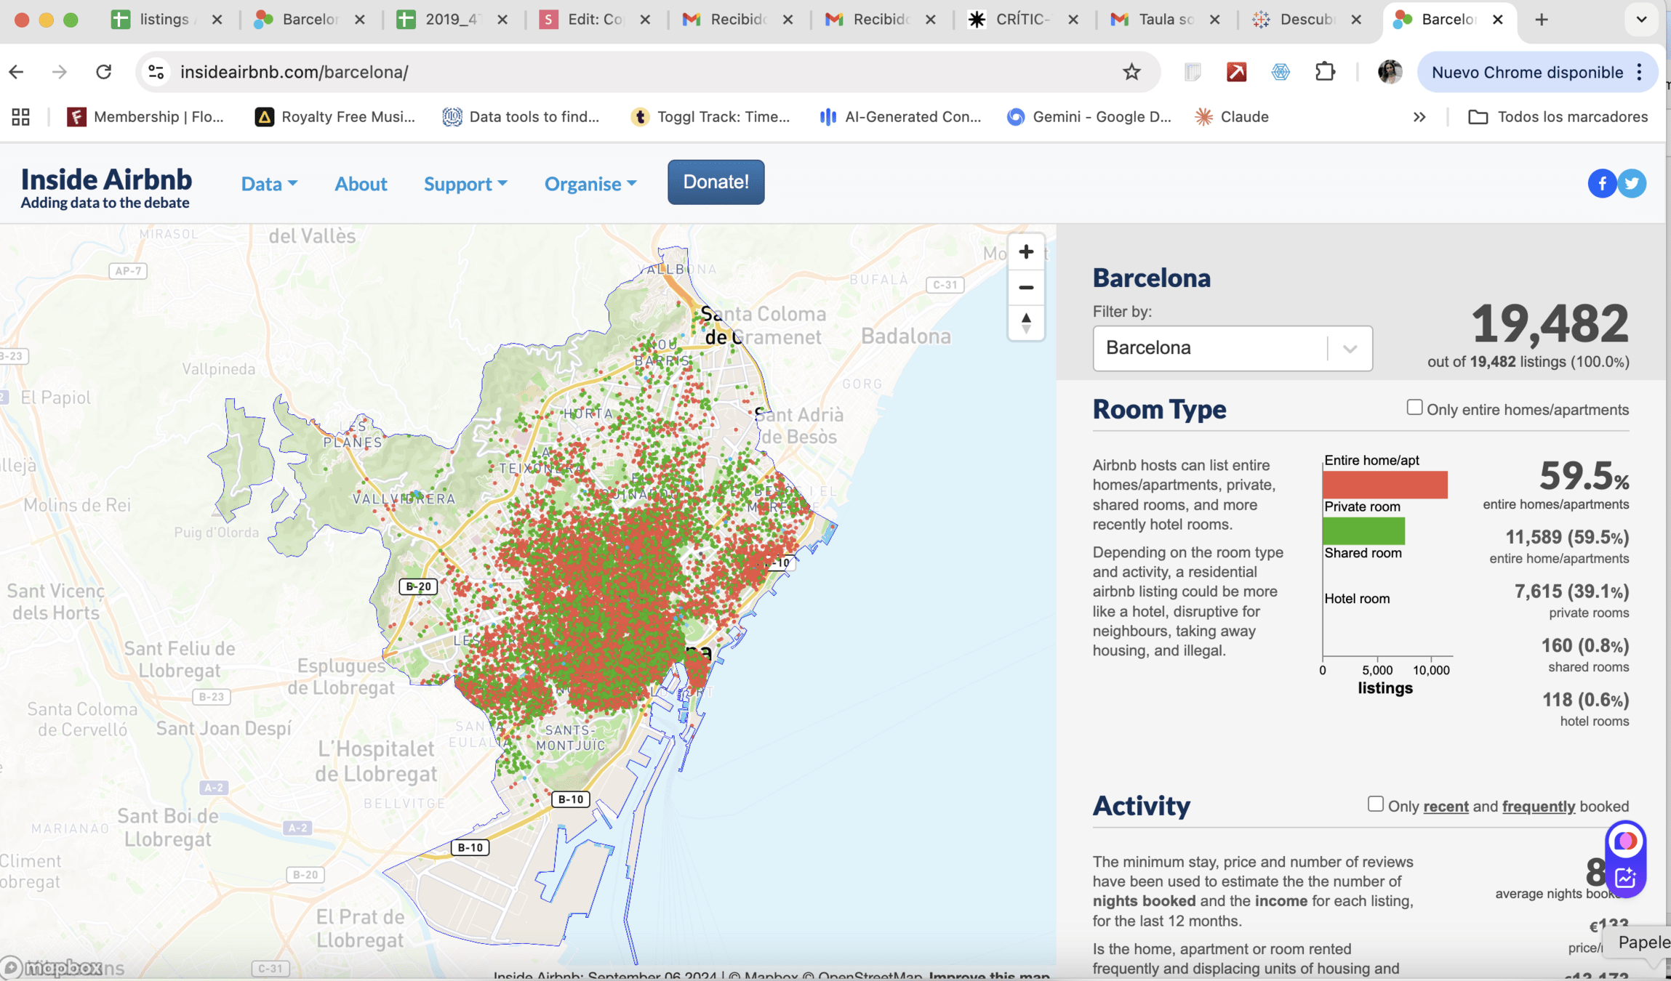Viewport: 1671px width, 981px height.
Task: Reset map compass bearing to north
Action: pos(1025,323)
